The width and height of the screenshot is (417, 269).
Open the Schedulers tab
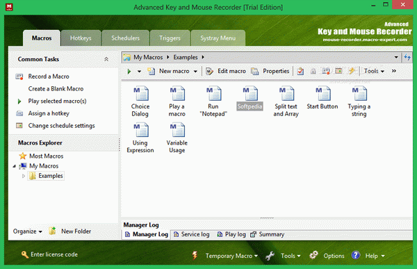coord(125,38)
